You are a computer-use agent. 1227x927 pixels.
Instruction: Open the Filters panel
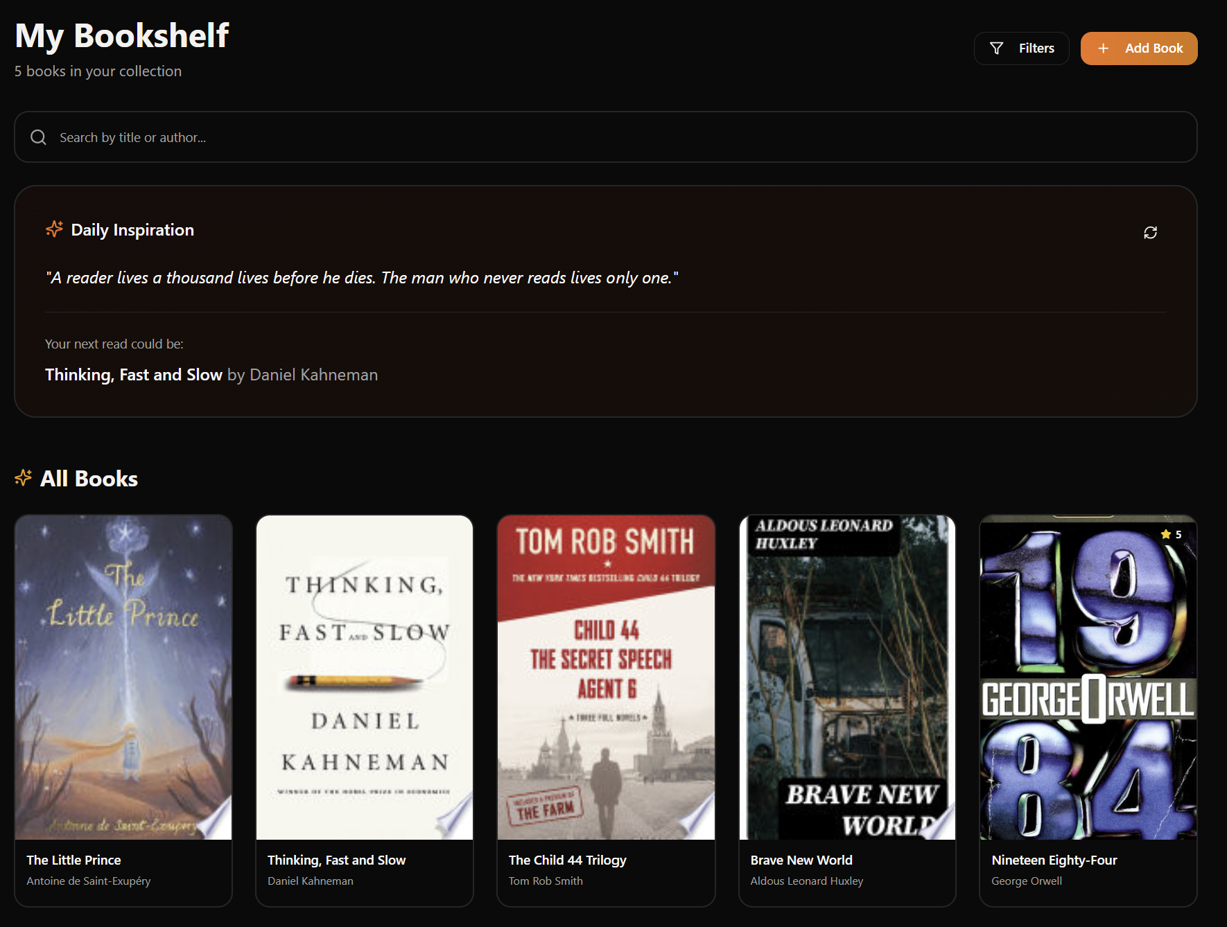point(1021,48)
